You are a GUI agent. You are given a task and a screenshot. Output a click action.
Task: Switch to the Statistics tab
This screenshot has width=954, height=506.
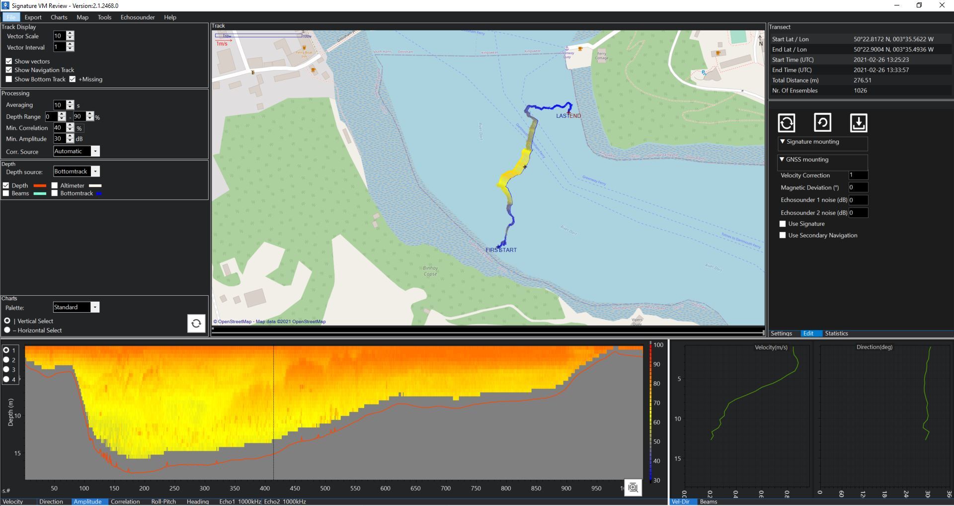click(836, 334)
